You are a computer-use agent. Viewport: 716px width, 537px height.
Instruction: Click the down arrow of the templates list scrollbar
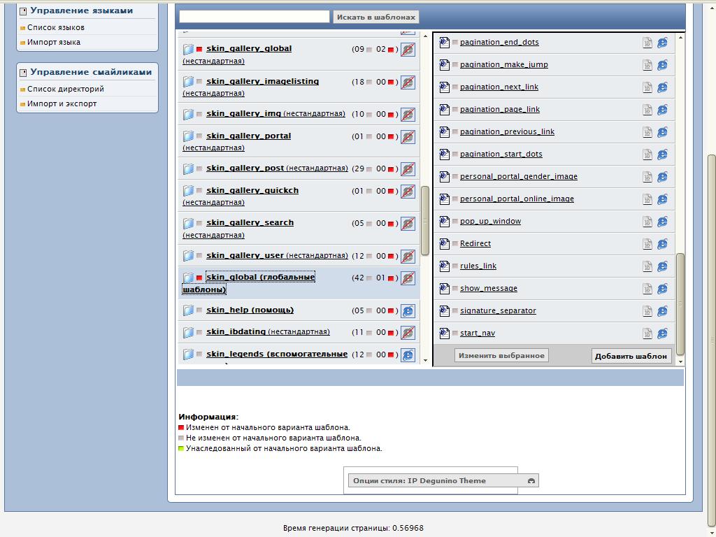(680, 361)
